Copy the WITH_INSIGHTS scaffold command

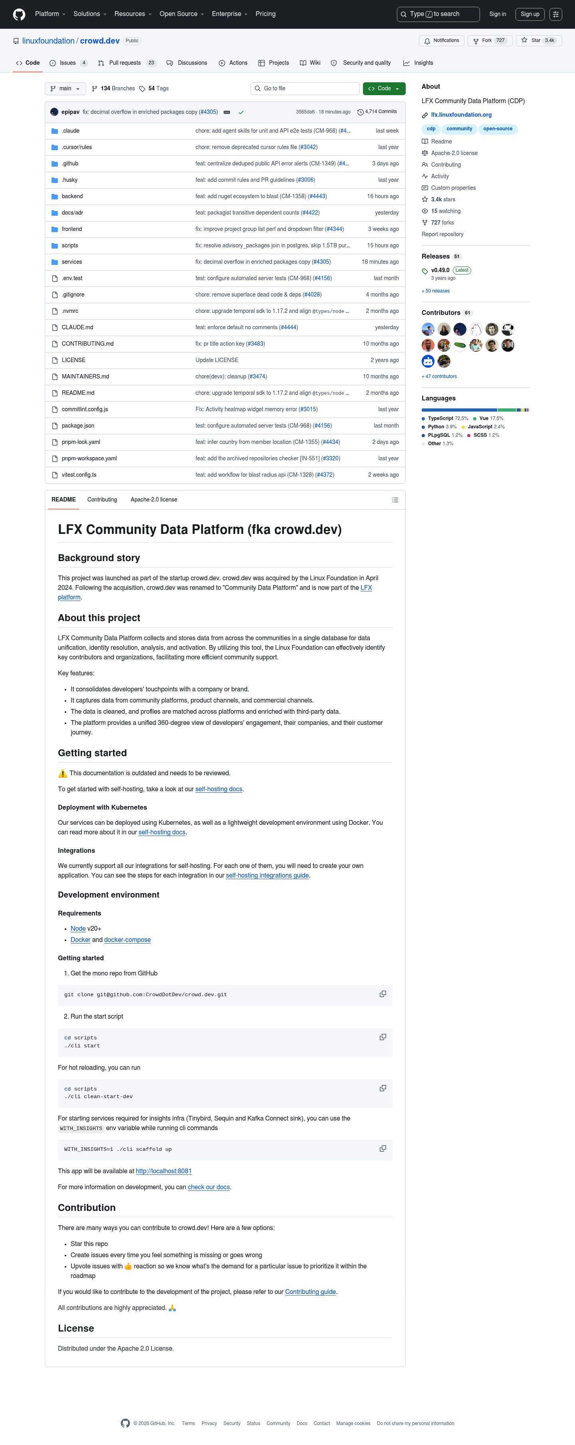click(383, 1149)
